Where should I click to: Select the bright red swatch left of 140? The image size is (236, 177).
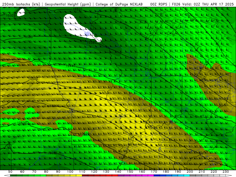(115, 176)
